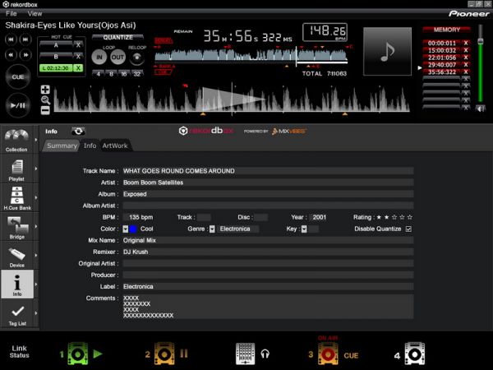The width and height of the screenshot is (493, 370).
Task: Open the Tag List panel
Action: tap(16, 314)
